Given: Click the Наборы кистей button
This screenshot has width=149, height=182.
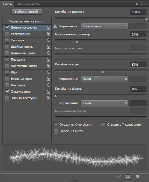Looking at the screenshot, I should coord(27,12).
